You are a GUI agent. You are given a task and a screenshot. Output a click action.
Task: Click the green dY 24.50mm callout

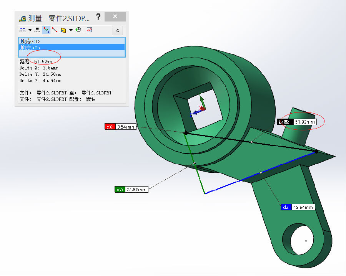point(131,189)
